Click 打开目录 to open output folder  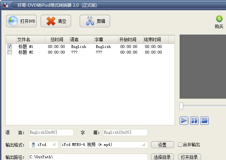189,157
